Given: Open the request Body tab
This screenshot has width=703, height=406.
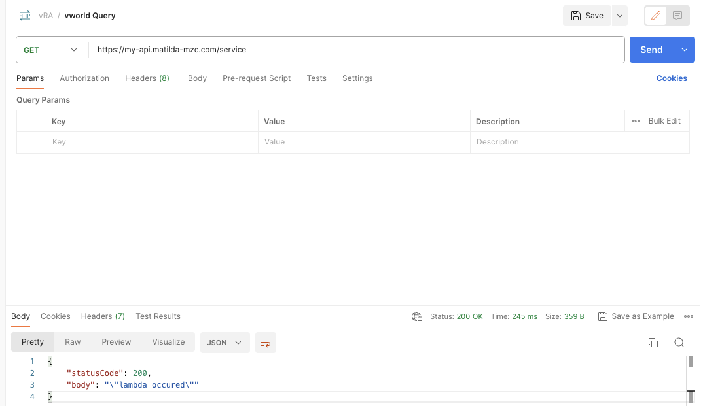Looking at the screenshot, I should pos(197,78).
